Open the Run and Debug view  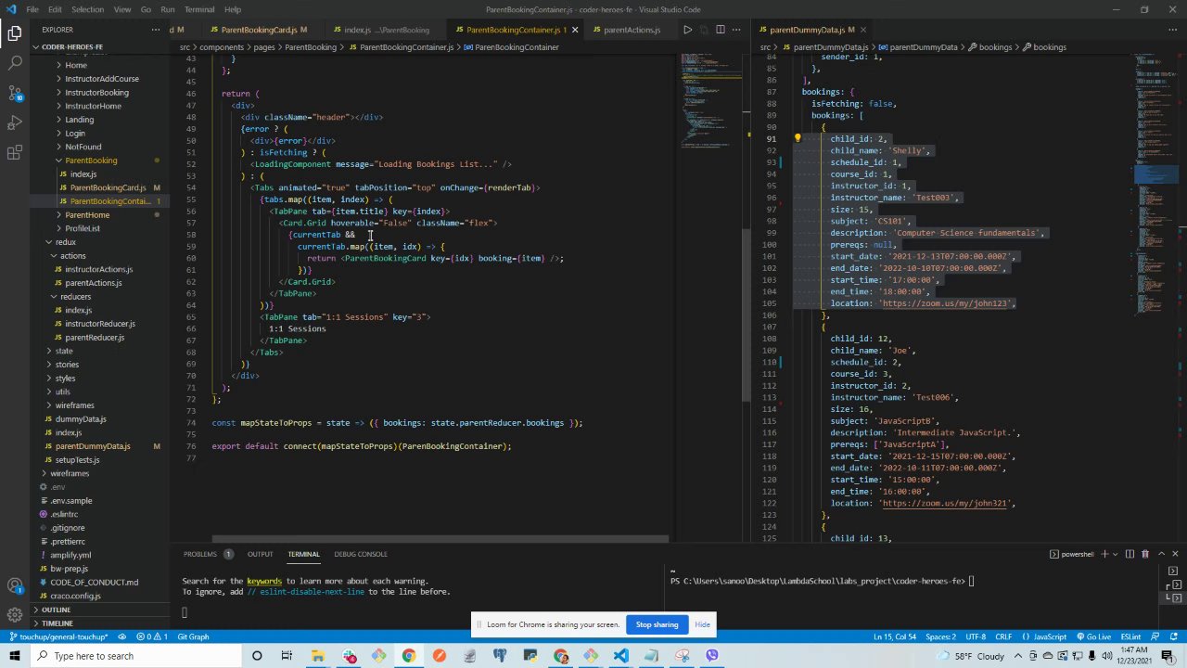point(15,123)
